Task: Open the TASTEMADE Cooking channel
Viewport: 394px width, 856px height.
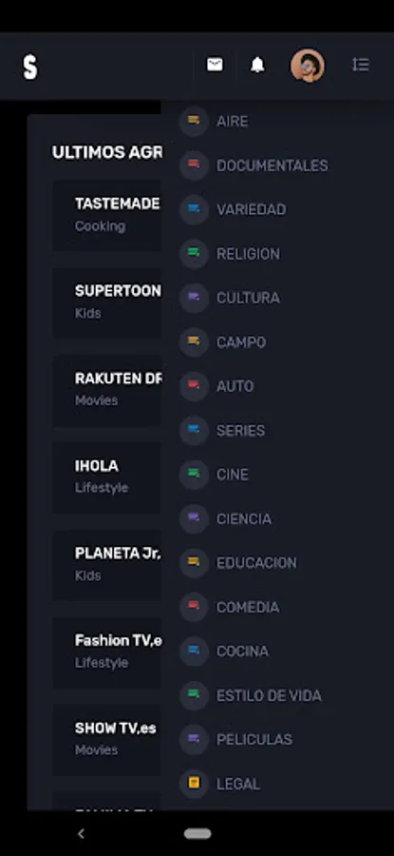Action: click(x=107, y=216)
